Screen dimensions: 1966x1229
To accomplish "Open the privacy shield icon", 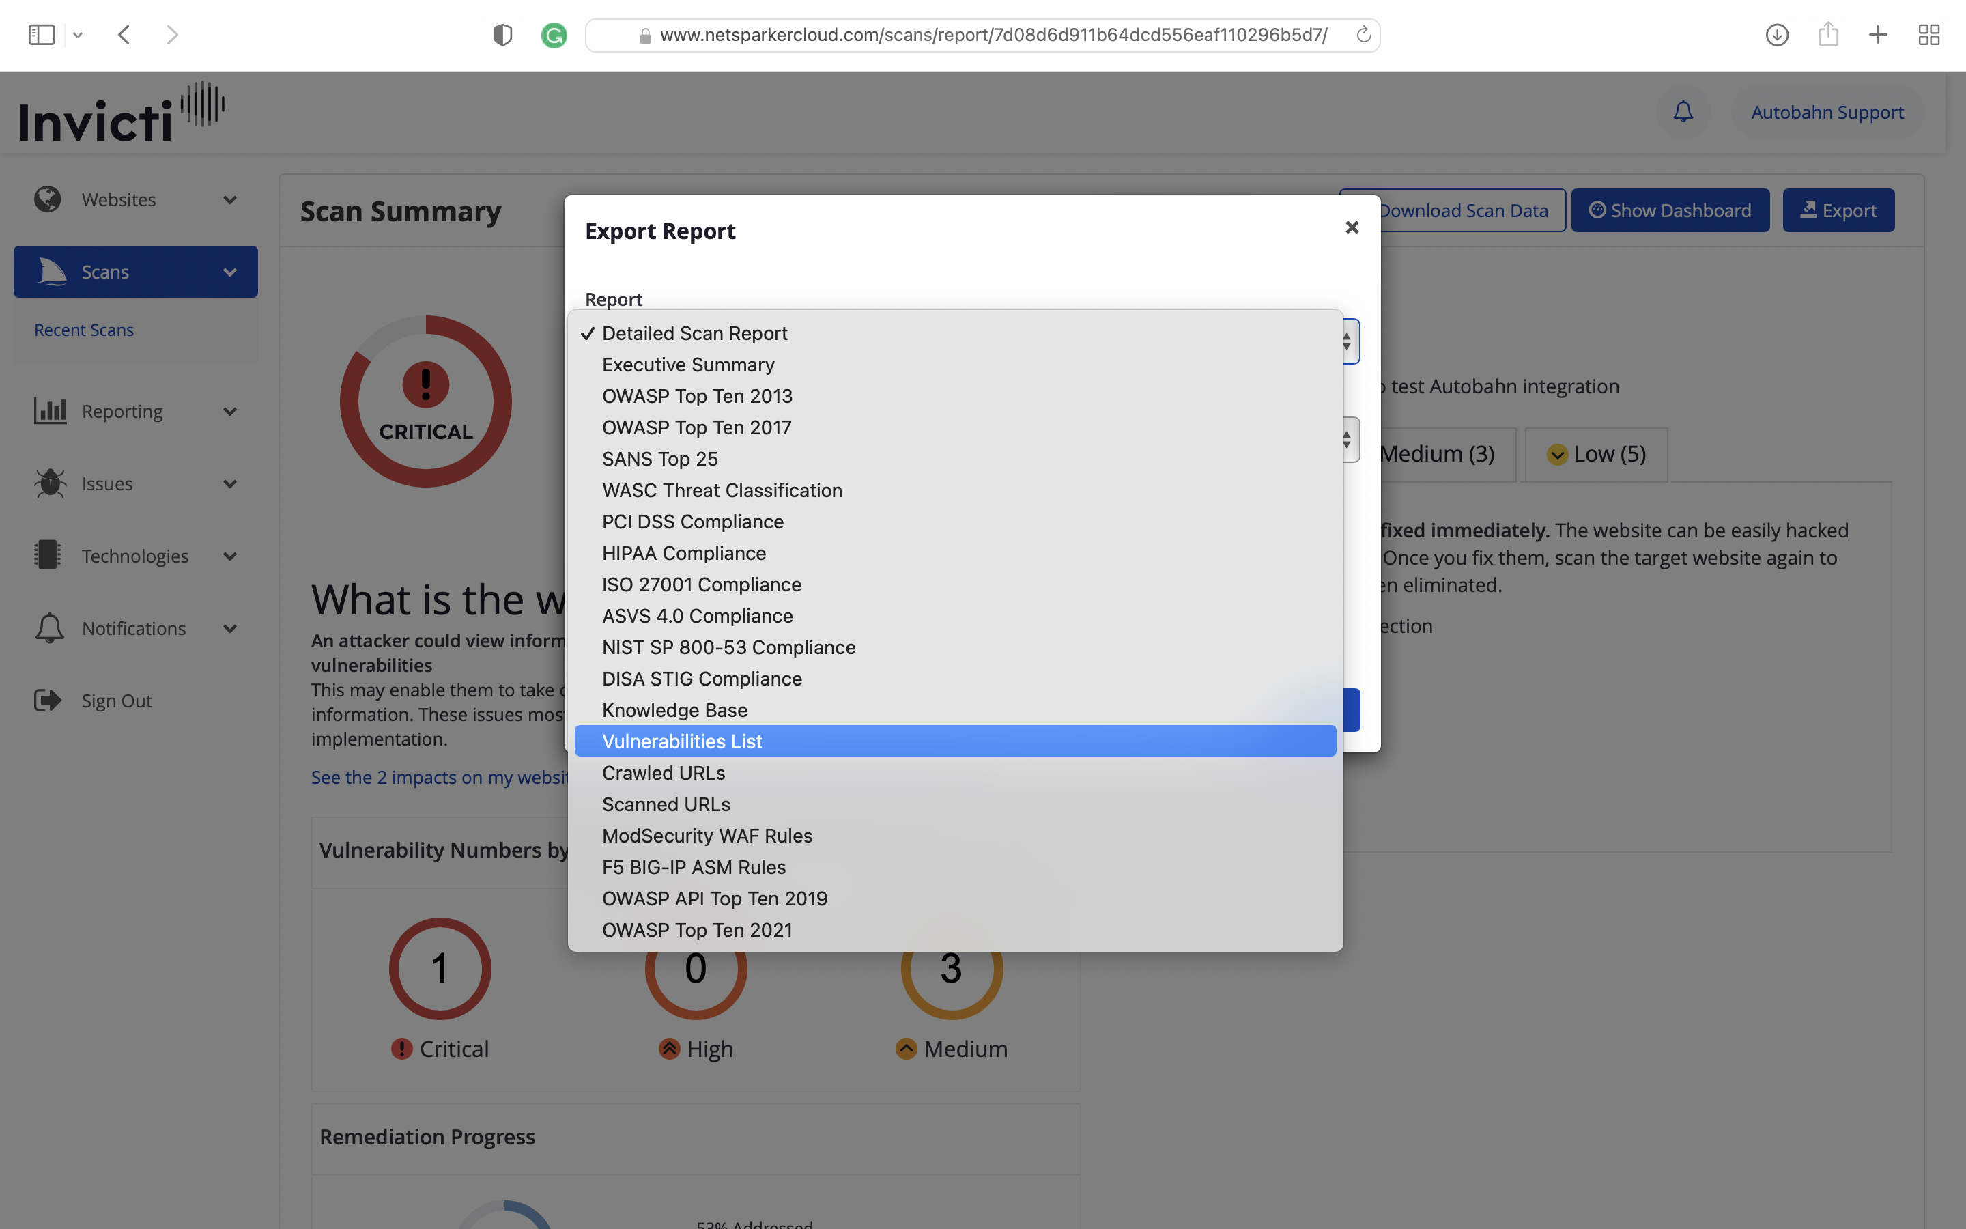I will pos(503,35).
